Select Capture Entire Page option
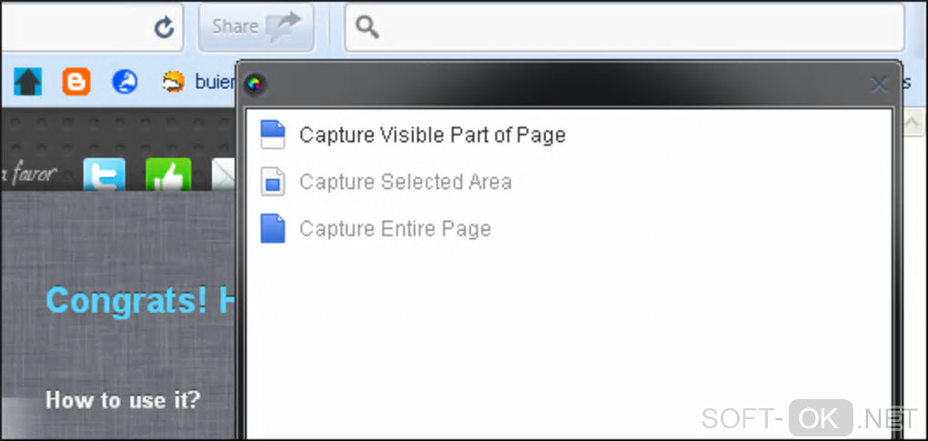Viewport: 928px width, 441px height. [395, 228]
